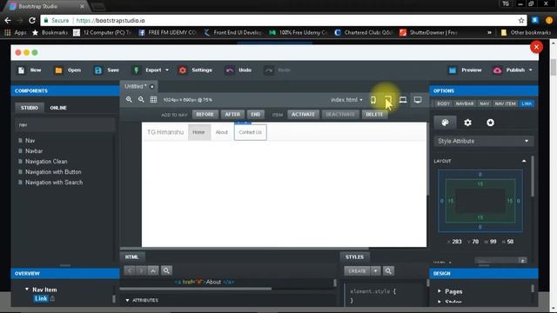Search in the Styles panel
Screen dimensions: 557x313
pyautogui.click(x=388, y=271)
